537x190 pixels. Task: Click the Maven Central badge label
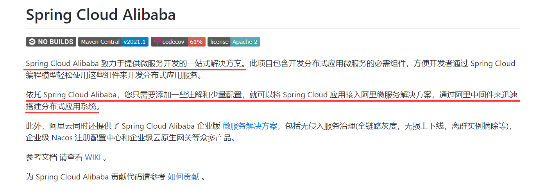[x=100, y=42]
